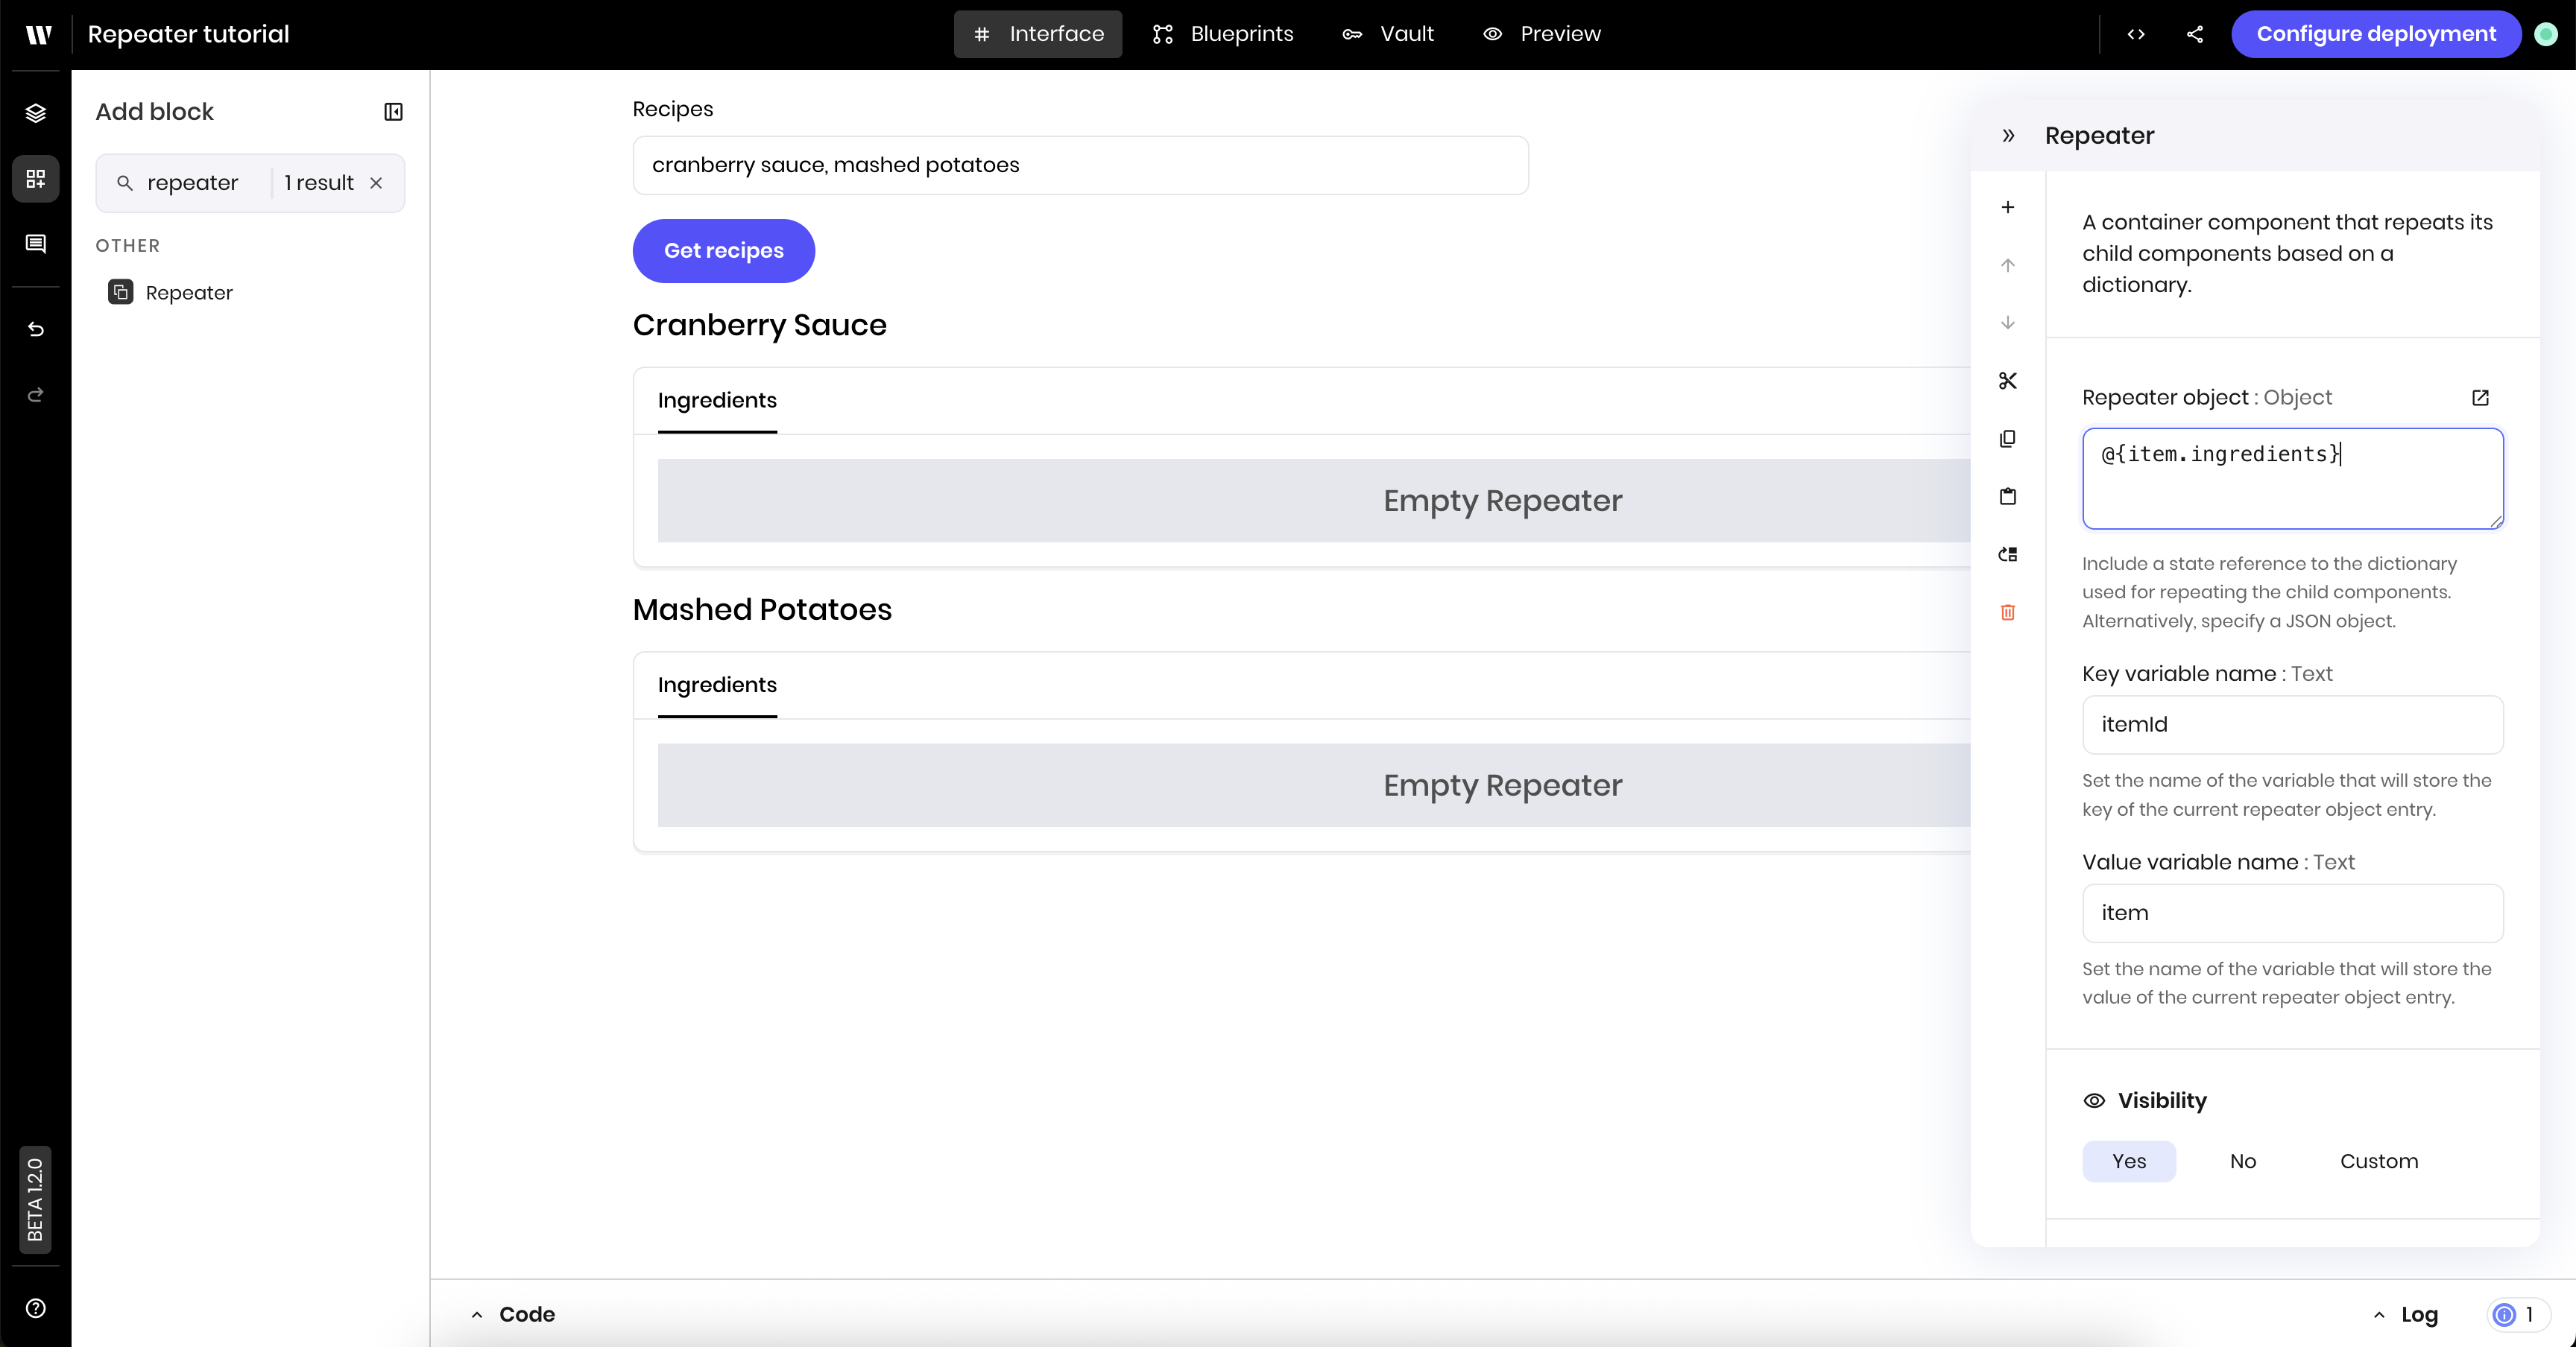
Task: Click Configure deployment button
Action: [2375, 34]
